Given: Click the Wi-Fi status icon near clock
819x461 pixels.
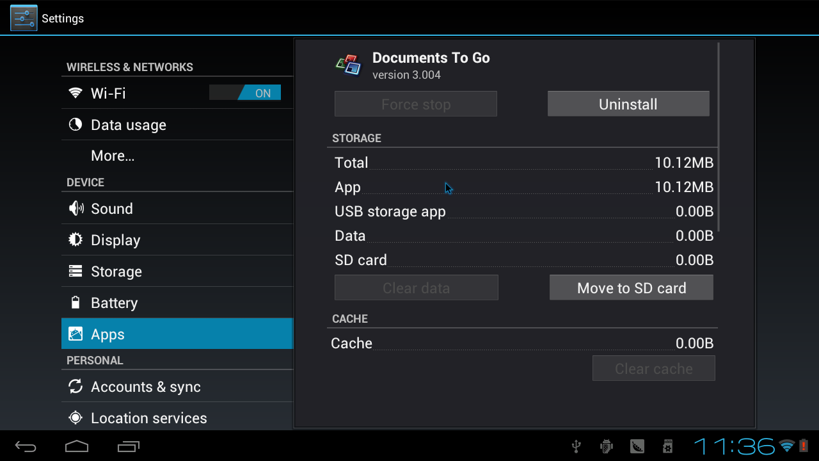Looking at the screenshot, I should pos(786,446).
